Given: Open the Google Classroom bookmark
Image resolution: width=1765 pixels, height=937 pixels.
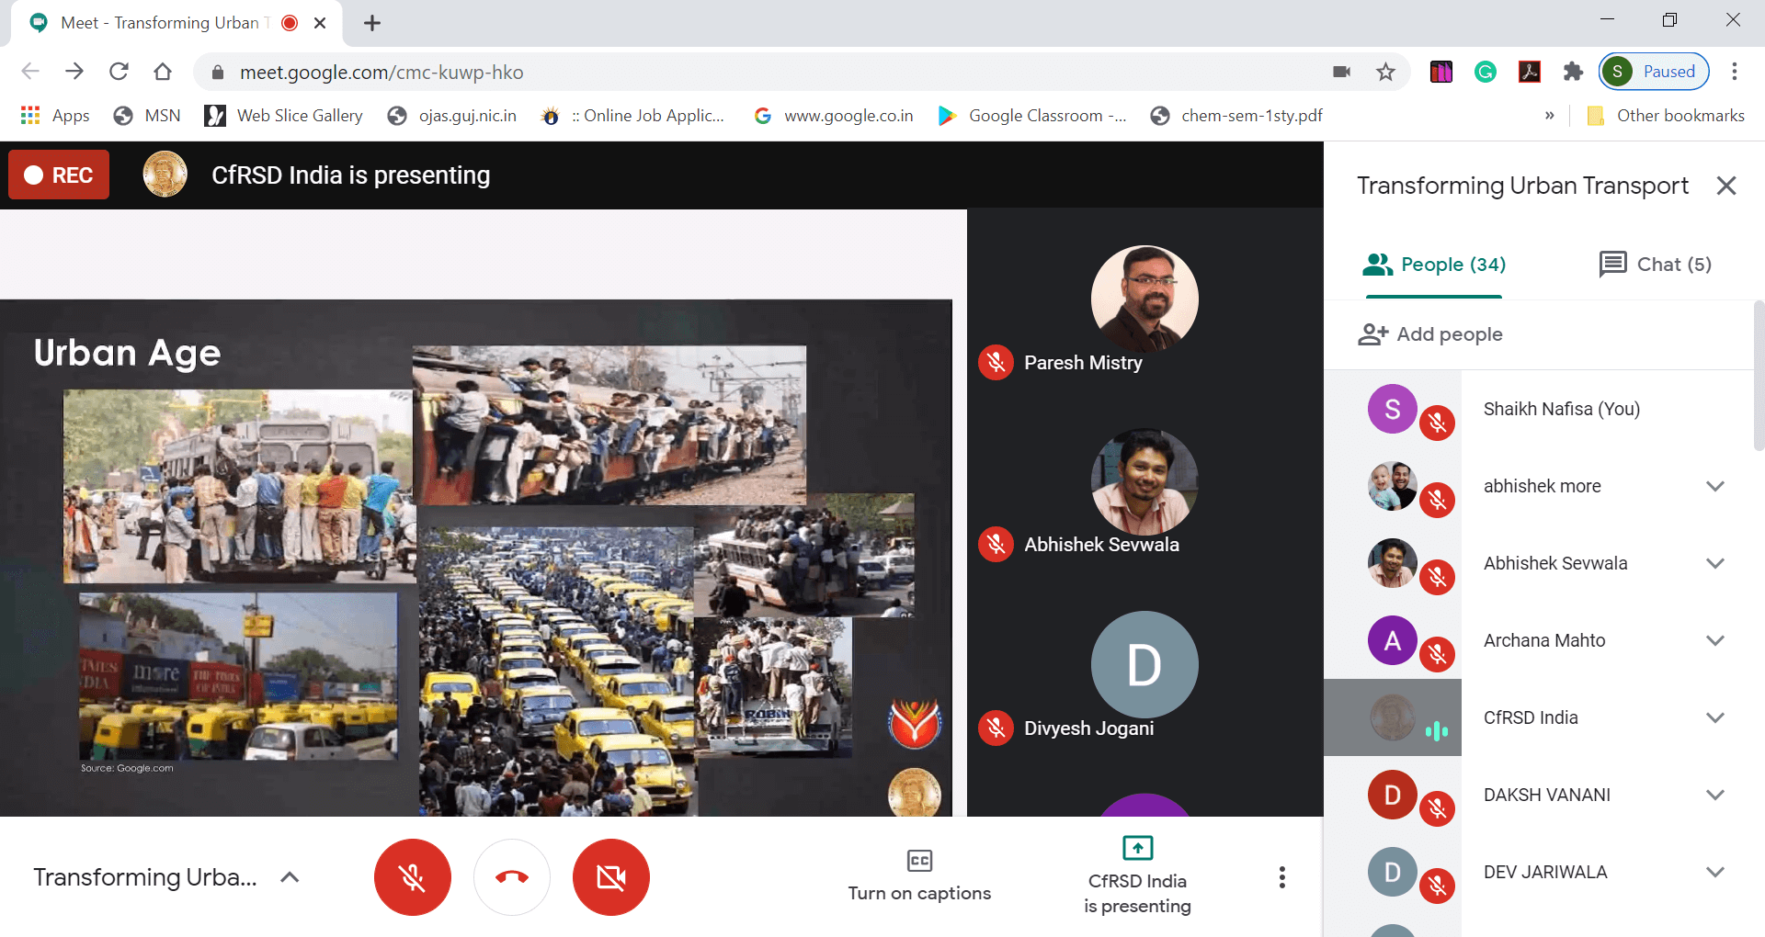Looking at the screenshot, I should (1033, 116).
